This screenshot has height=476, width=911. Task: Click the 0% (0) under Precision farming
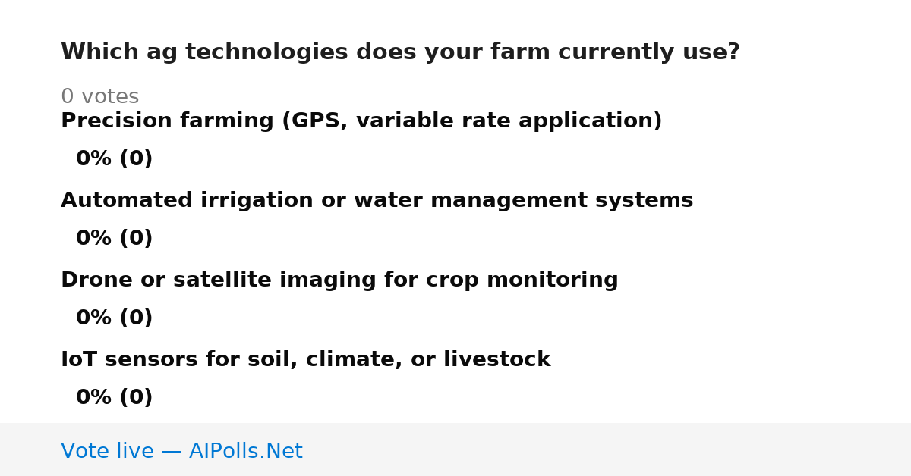coord(114,159)
